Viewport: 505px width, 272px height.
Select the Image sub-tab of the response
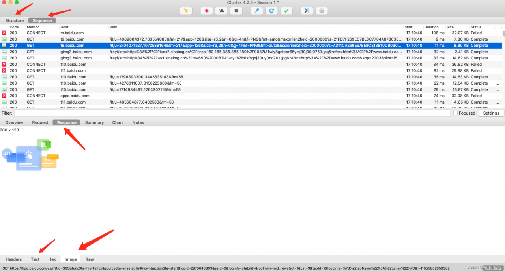tap(71, 259)
